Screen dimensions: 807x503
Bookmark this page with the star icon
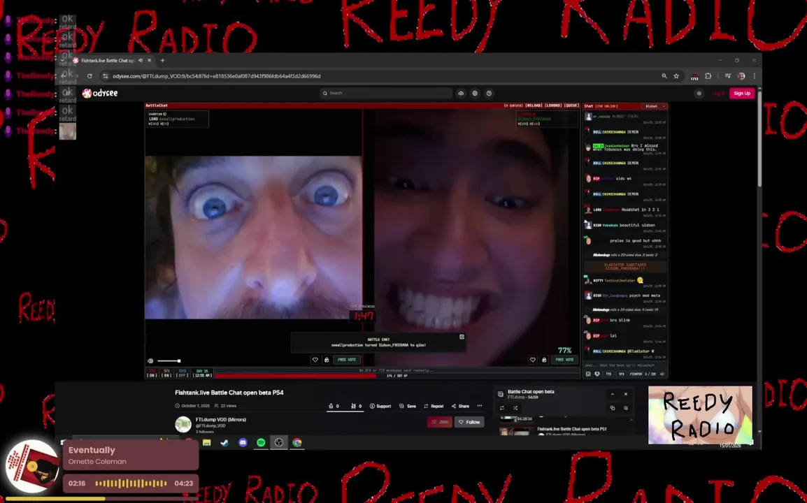tap(676, 76)
